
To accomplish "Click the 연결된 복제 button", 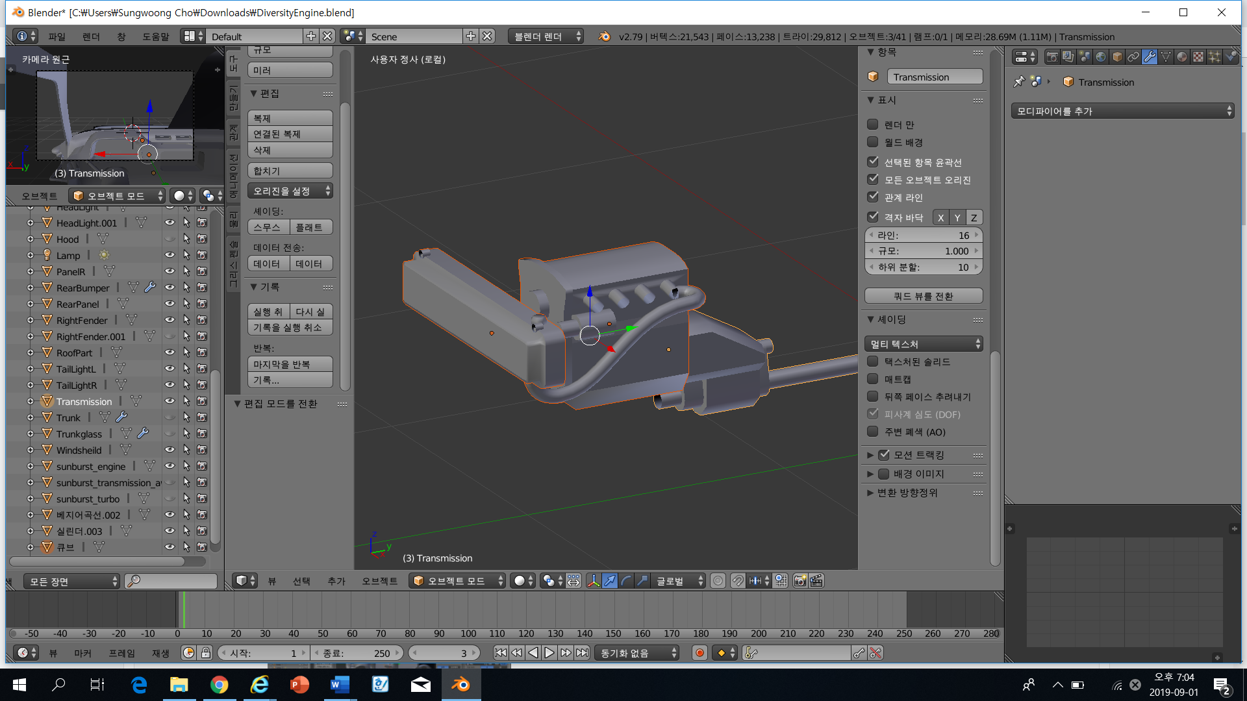I will (290, 134).
